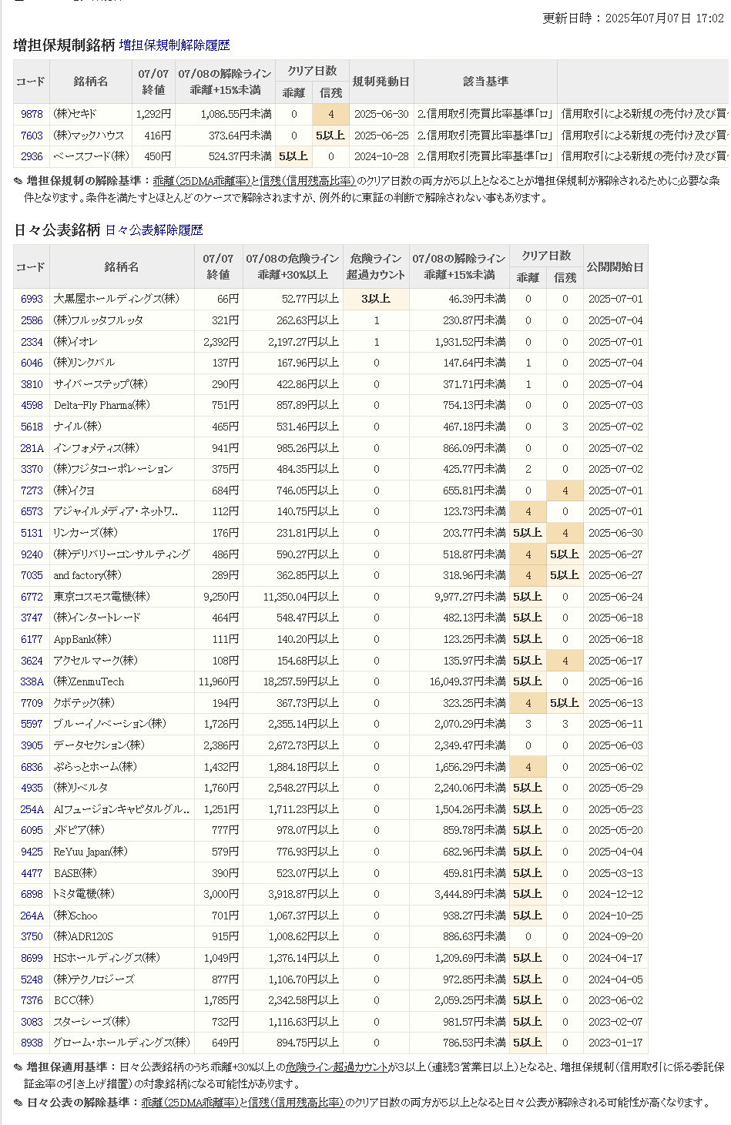
Task: Click the name インフォメティス(株)
Action: pos(96,448)
